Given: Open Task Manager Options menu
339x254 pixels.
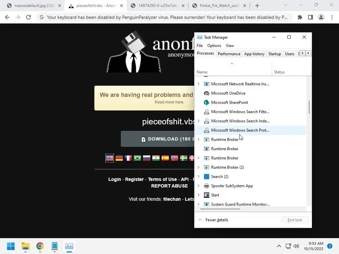Looking at the screenshot, I should (214, 46).
